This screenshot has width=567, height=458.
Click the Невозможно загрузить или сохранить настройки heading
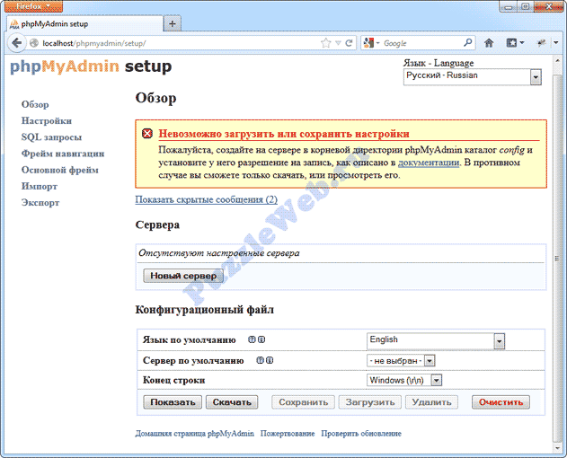click(x=284, y=134)
